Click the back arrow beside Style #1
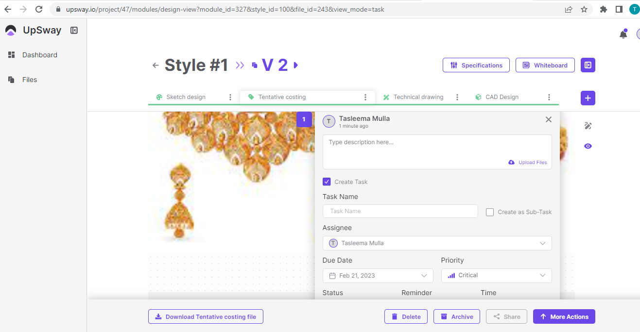The image size is (640, 332). pyautogui.click(x=156, y=65)
